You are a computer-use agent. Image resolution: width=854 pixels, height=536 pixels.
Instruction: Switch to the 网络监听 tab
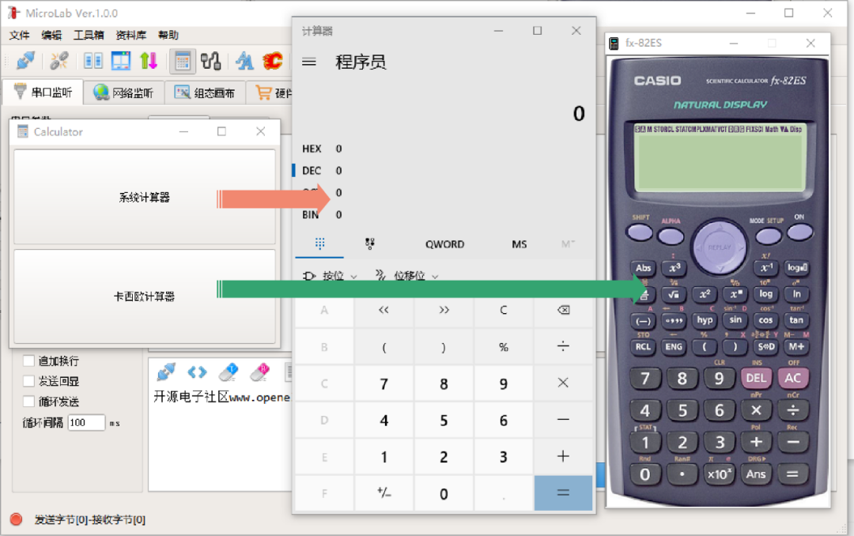[126, 92]
